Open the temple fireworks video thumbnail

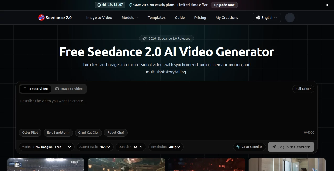(x=126, y=165)
